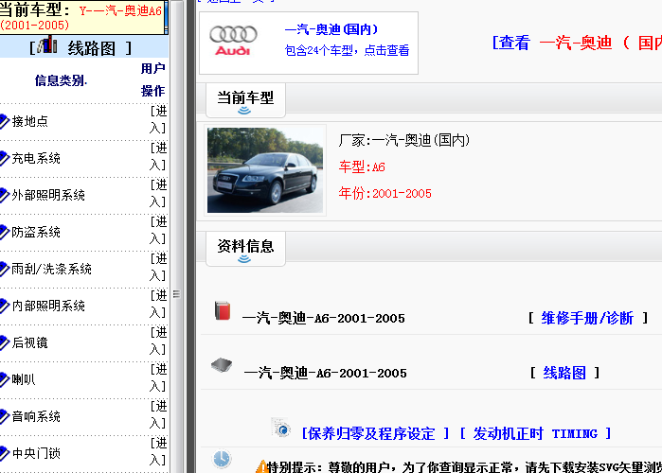Click the splitter handle between panels

click(x=176, y=294)
